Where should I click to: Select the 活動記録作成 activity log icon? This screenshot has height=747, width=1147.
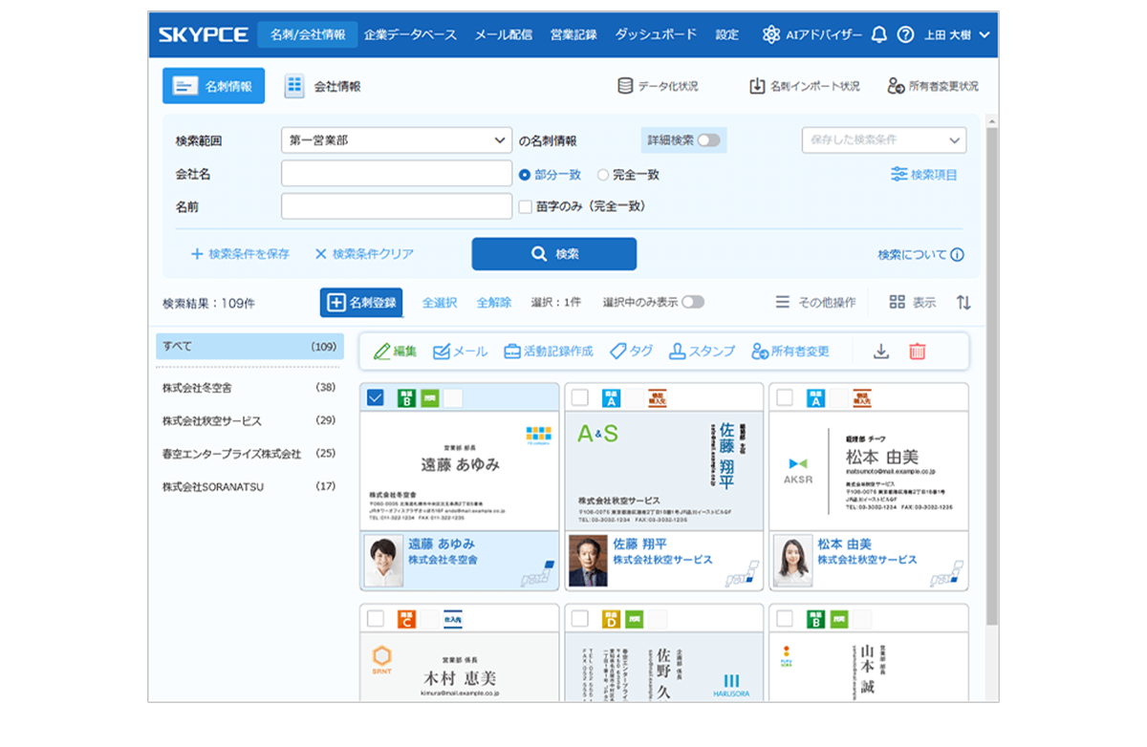coord(550,351)
